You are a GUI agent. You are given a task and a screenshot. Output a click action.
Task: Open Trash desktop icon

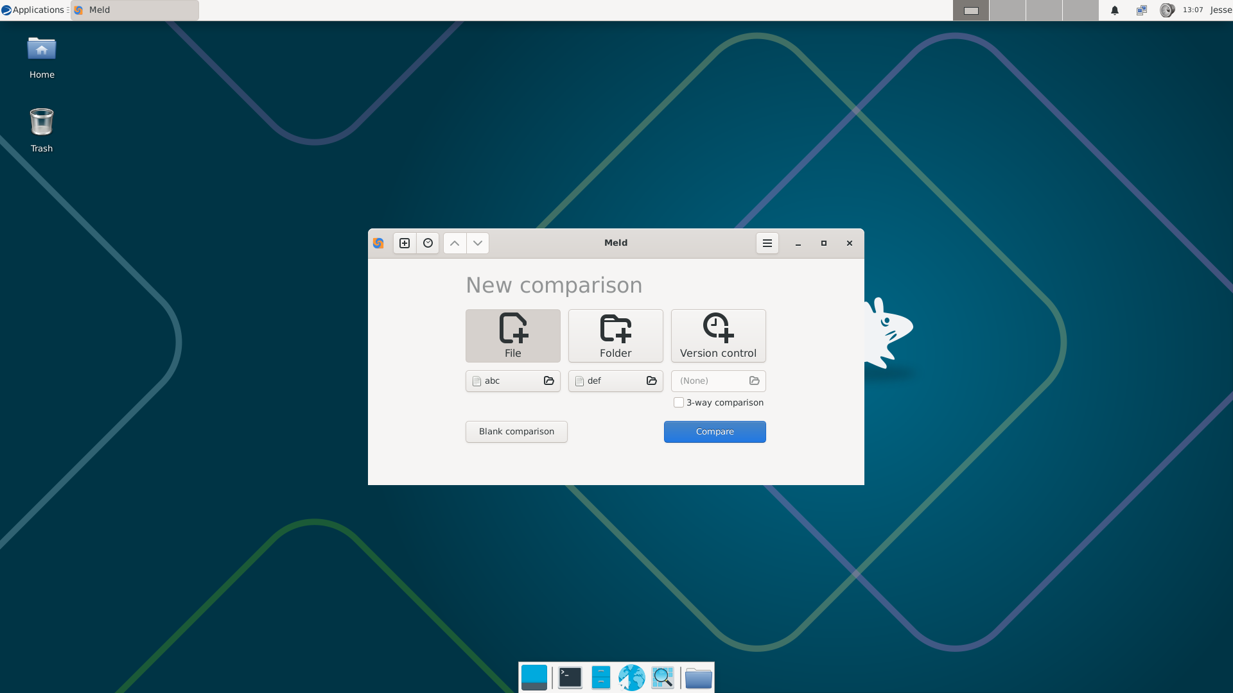42,131
